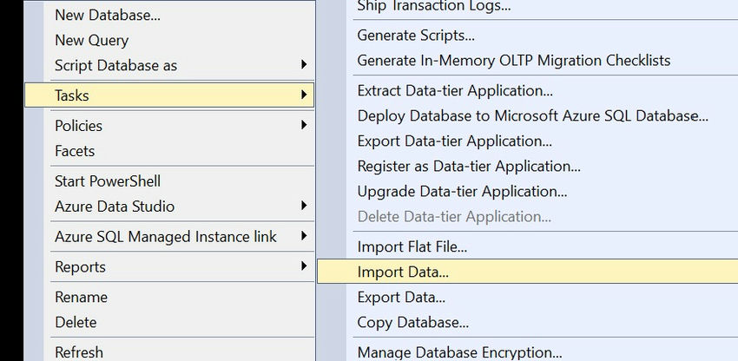738x361 pixels.
Task: Choose Facets menu entry
Action: click(x=75, y=151)
